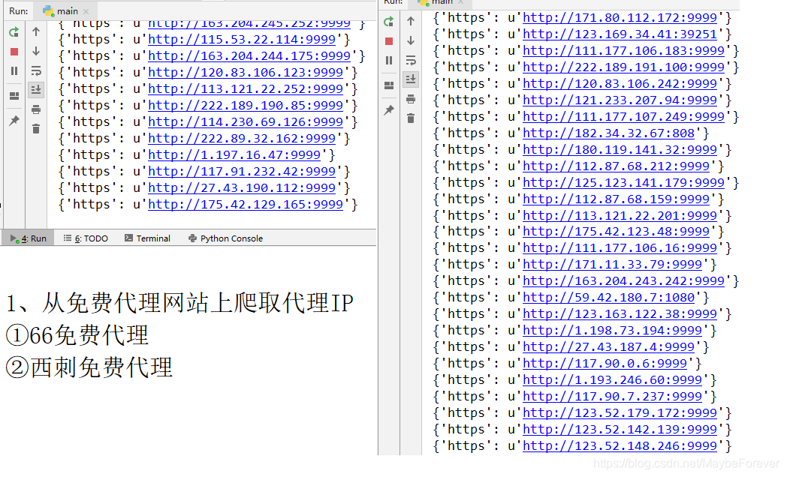This screenshot has width=787, height=477.
Task: Click the up arrow in the right Run panel
Action: 411,21
